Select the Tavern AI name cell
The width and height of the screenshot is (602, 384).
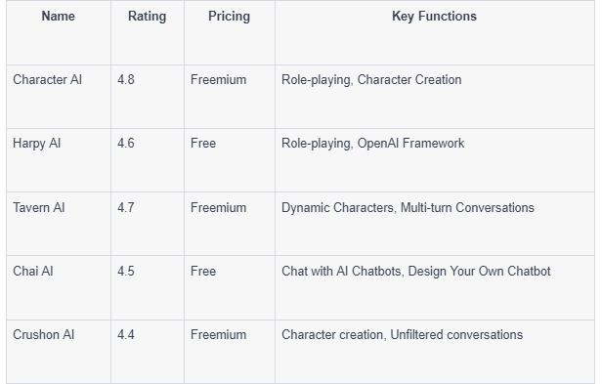point(39,208)
